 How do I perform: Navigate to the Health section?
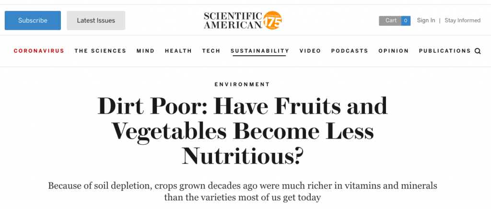pyautogui.click(x=178, y=51)
